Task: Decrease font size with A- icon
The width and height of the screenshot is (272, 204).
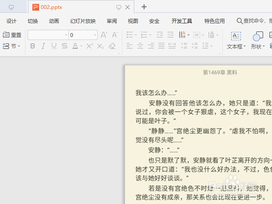Action: (x=115, y=35)
